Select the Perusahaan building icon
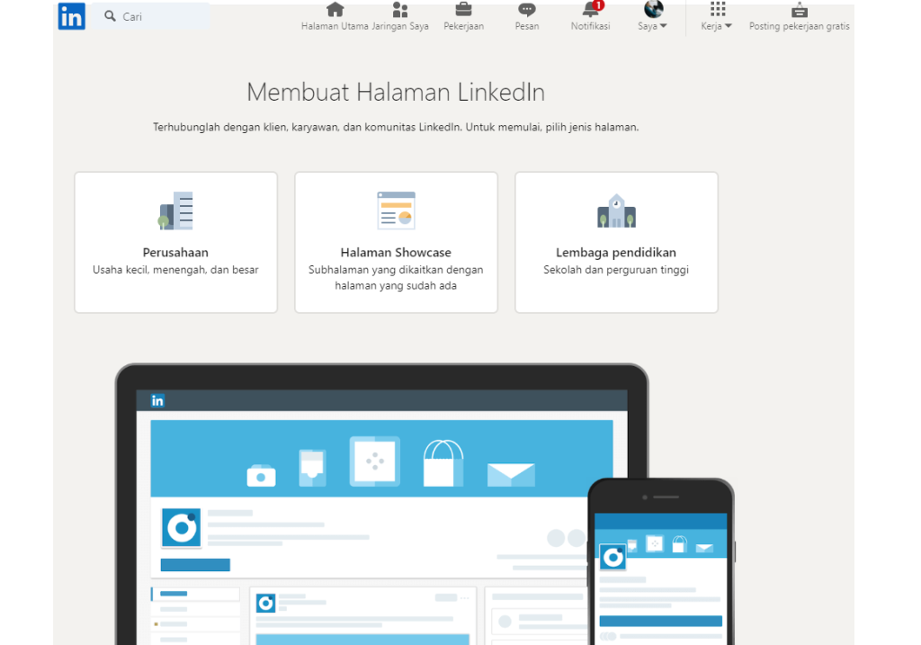This screenshot has height=645, width=921. [175, 211]
